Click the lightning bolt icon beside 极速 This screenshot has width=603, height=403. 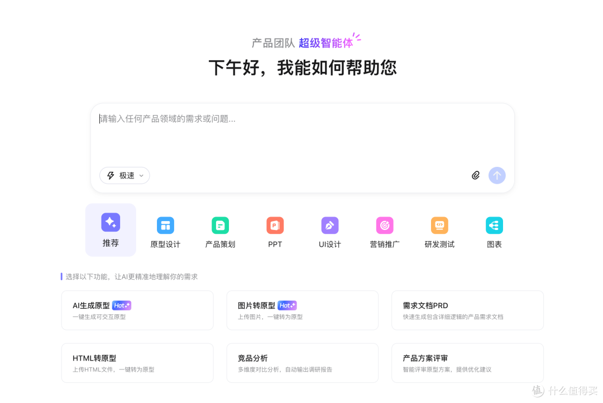111,175
